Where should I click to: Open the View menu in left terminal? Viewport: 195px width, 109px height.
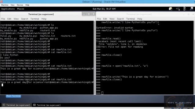(16, 19)
